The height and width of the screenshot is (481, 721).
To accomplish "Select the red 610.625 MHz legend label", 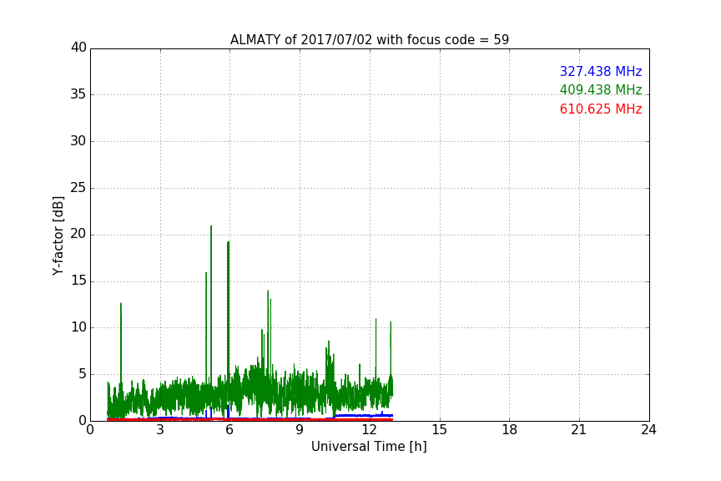I will click(601, 109).
